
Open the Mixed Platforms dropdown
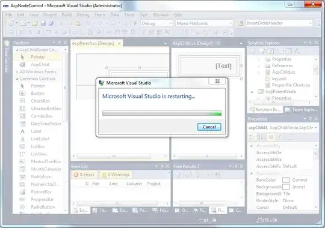[x=205, y=23]
